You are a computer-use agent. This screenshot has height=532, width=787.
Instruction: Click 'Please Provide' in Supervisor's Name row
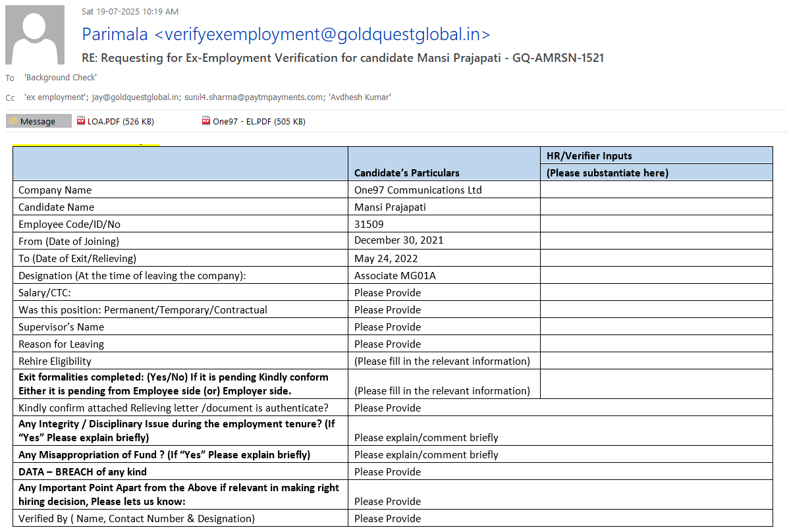pyautogui.click(x=387, y=327)
